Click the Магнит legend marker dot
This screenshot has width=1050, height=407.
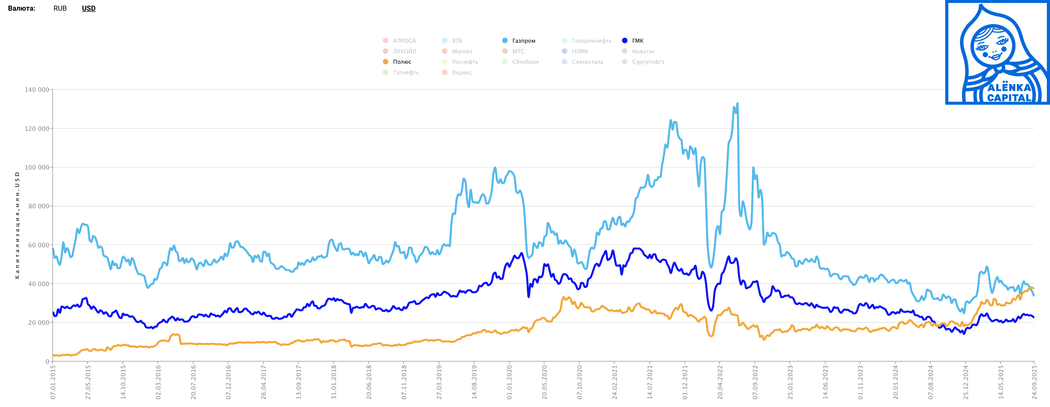445,51
